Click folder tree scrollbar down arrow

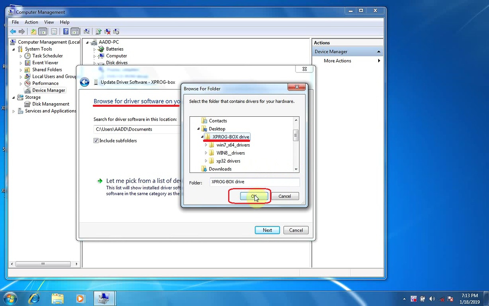coord(296,169)
